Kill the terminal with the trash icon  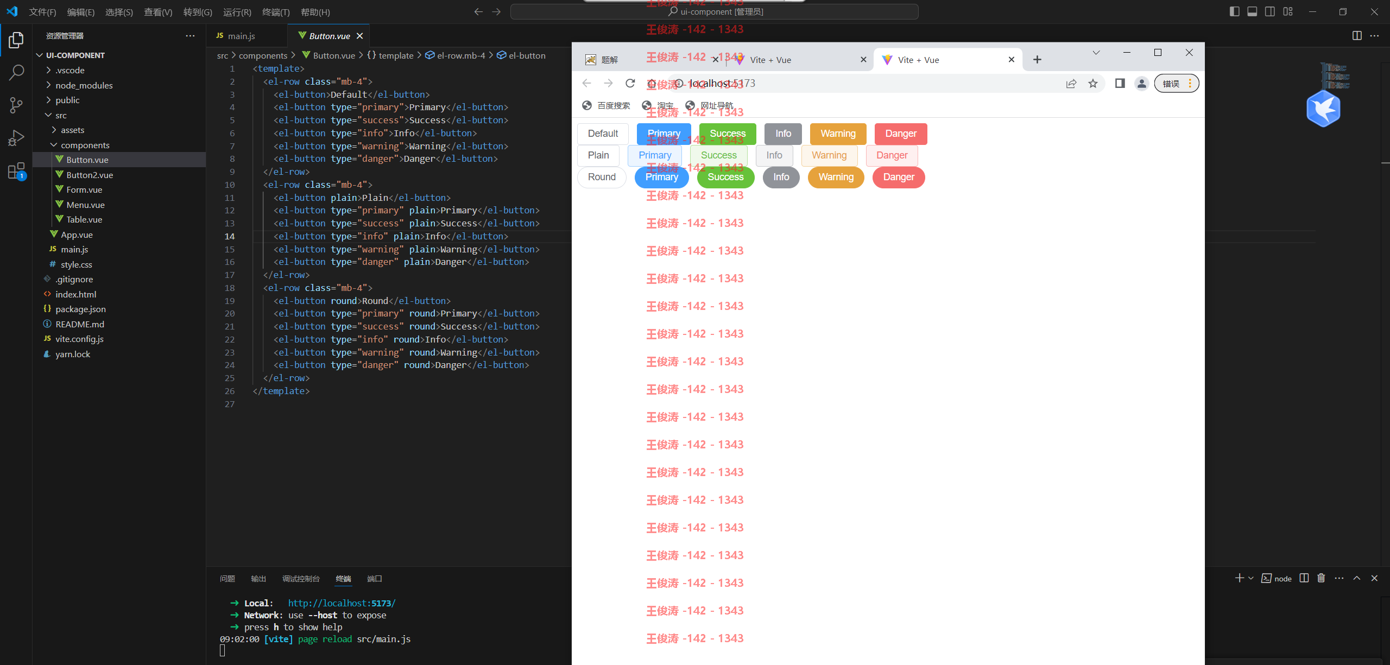coord(1321,578)
